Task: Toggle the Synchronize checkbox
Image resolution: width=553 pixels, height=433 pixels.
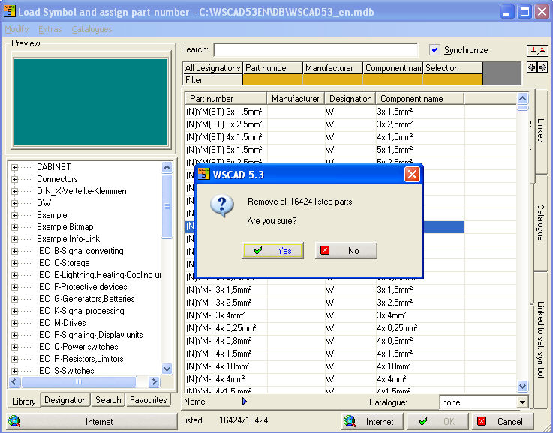Action: tap(434, 50)
